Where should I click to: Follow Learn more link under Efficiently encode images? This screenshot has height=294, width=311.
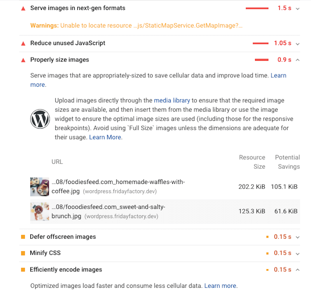[220, 286]
